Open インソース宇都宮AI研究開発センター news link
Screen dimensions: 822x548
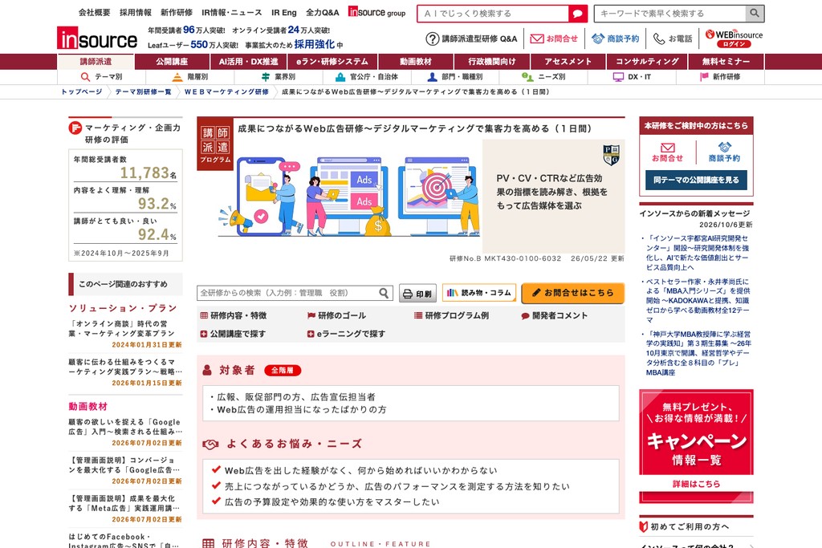[698, 253]
